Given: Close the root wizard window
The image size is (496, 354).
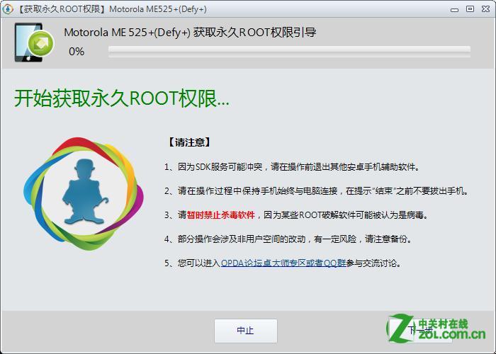Looking at the screenshot, I should [x=485, y=9].
